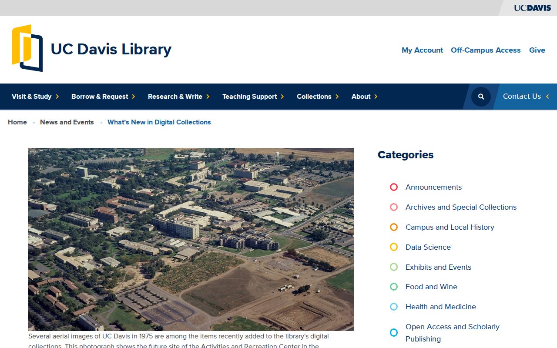Click the Open Access and Scholarly Publishing circle
Screen dimensions: 557x348
pos(394,333)
